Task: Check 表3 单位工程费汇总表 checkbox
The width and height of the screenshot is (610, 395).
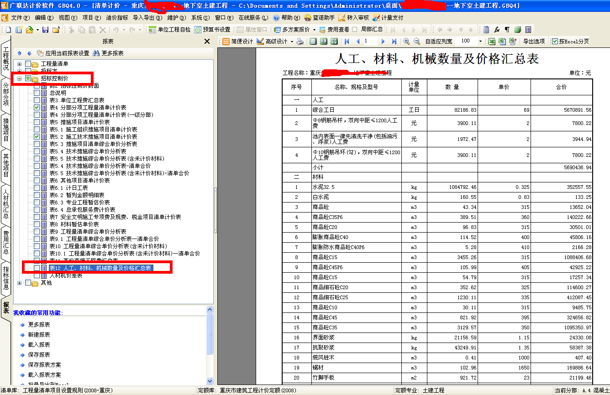Action: [x=37, y=100]
